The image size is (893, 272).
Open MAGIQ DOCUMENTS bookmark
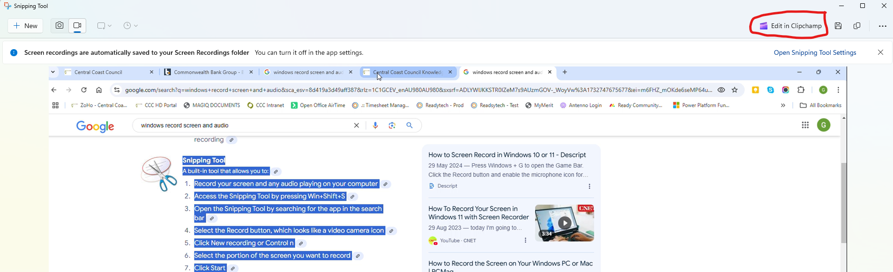click(212, 105)
